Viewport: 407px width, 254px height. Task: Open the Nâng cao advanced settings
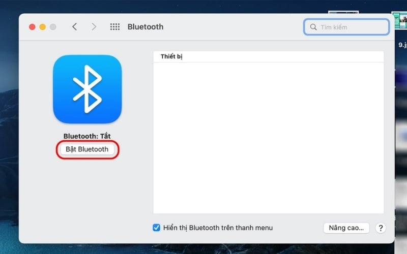click(x=346, y=228)
